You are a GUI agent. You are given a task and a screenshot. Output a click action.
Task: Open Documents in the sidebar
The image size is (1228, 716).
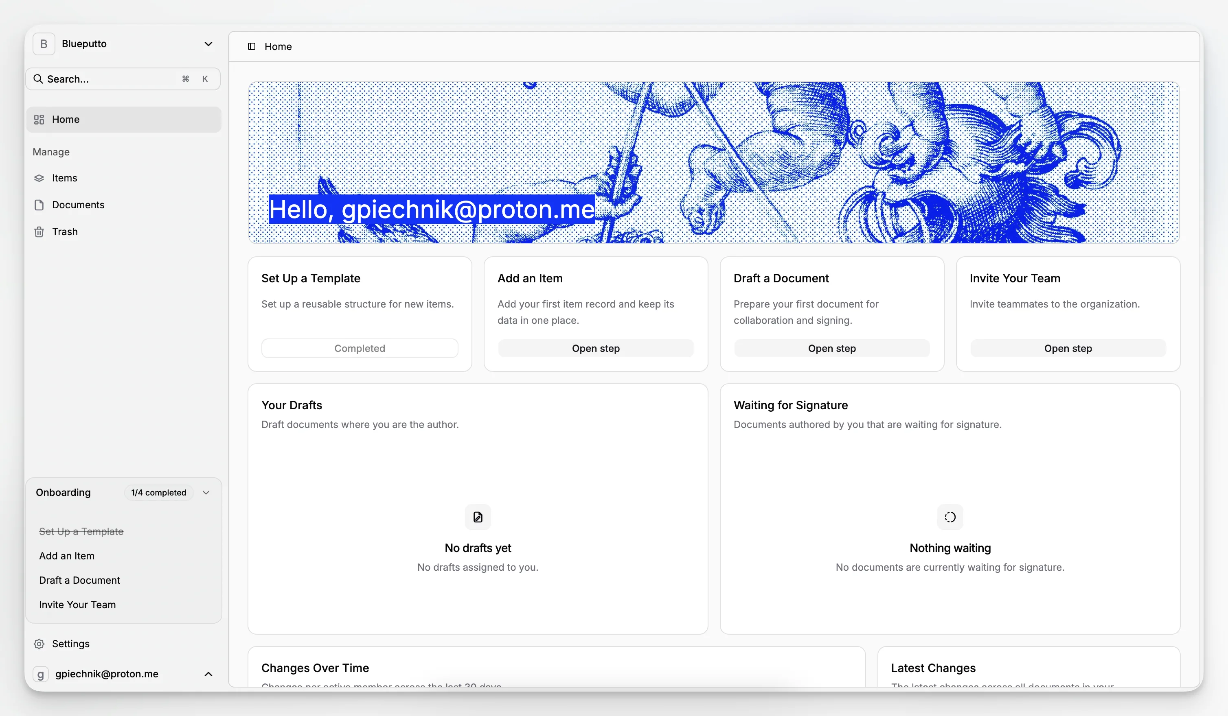coord(124,205)
